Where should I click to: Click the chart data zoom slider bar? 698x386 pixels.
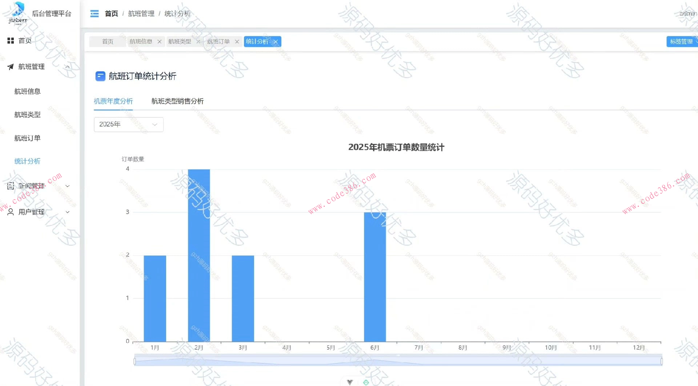click(x=398, y=361)
